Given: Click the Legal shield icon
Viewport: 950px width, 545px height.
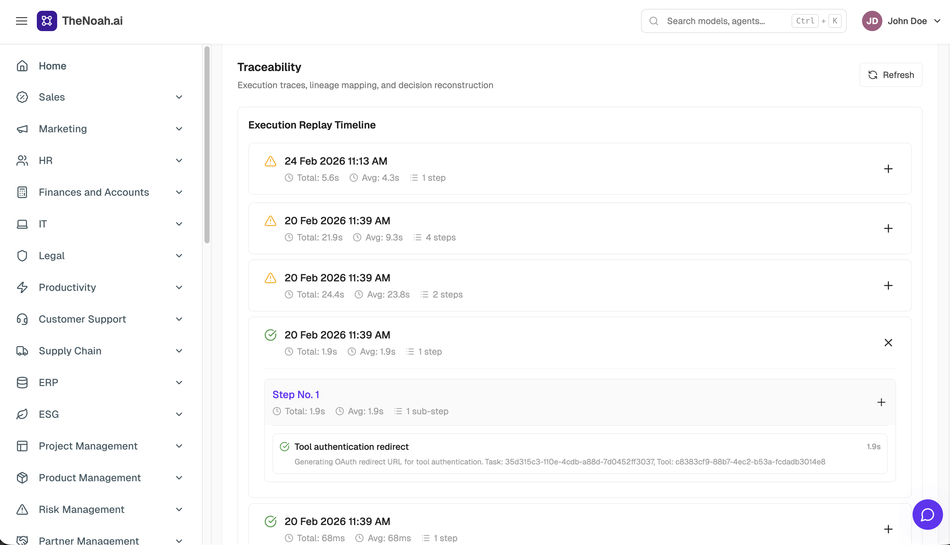Looking at the screenshot, I should [22, 256].
